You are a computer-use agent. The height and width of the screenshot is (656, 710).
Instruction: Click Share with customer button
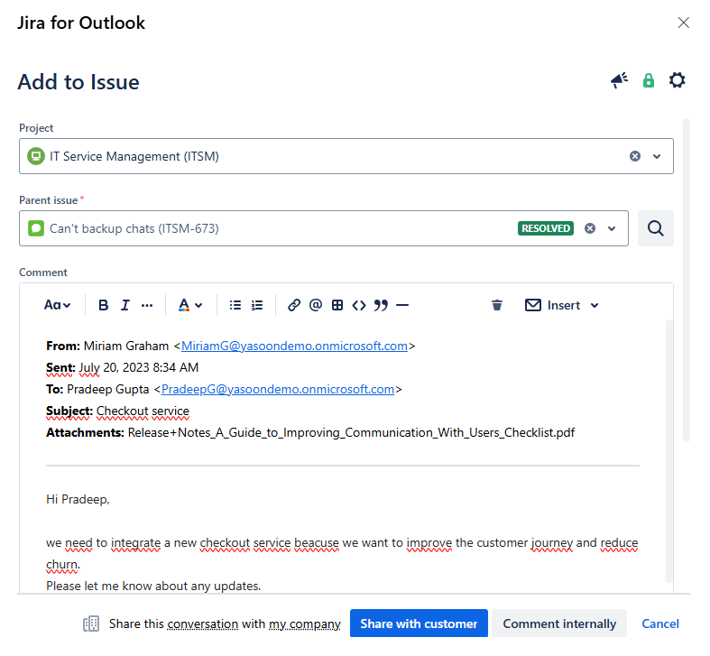point(419,624)
